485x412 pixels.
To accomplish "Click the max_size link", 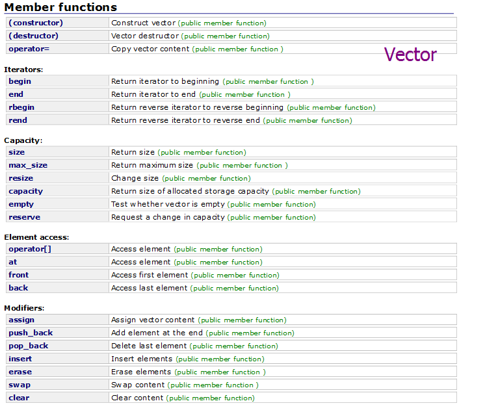I will (x=28, y=165).
